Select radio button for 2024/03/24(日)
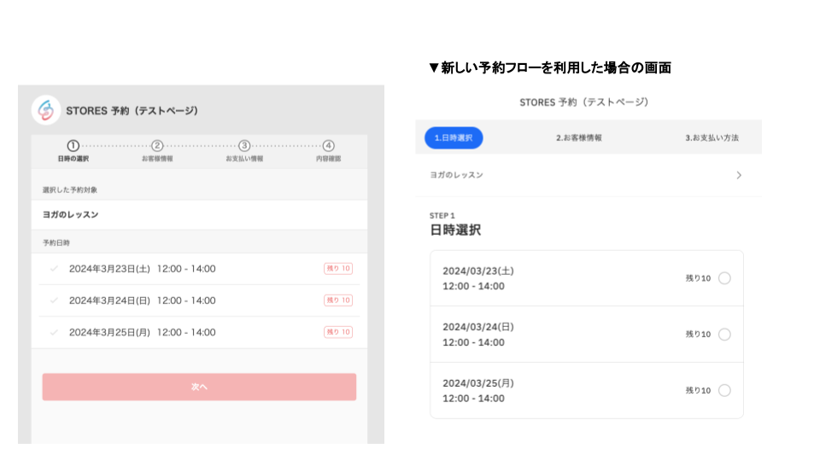This screenshot has width=820, height=461. coord(724,334)
